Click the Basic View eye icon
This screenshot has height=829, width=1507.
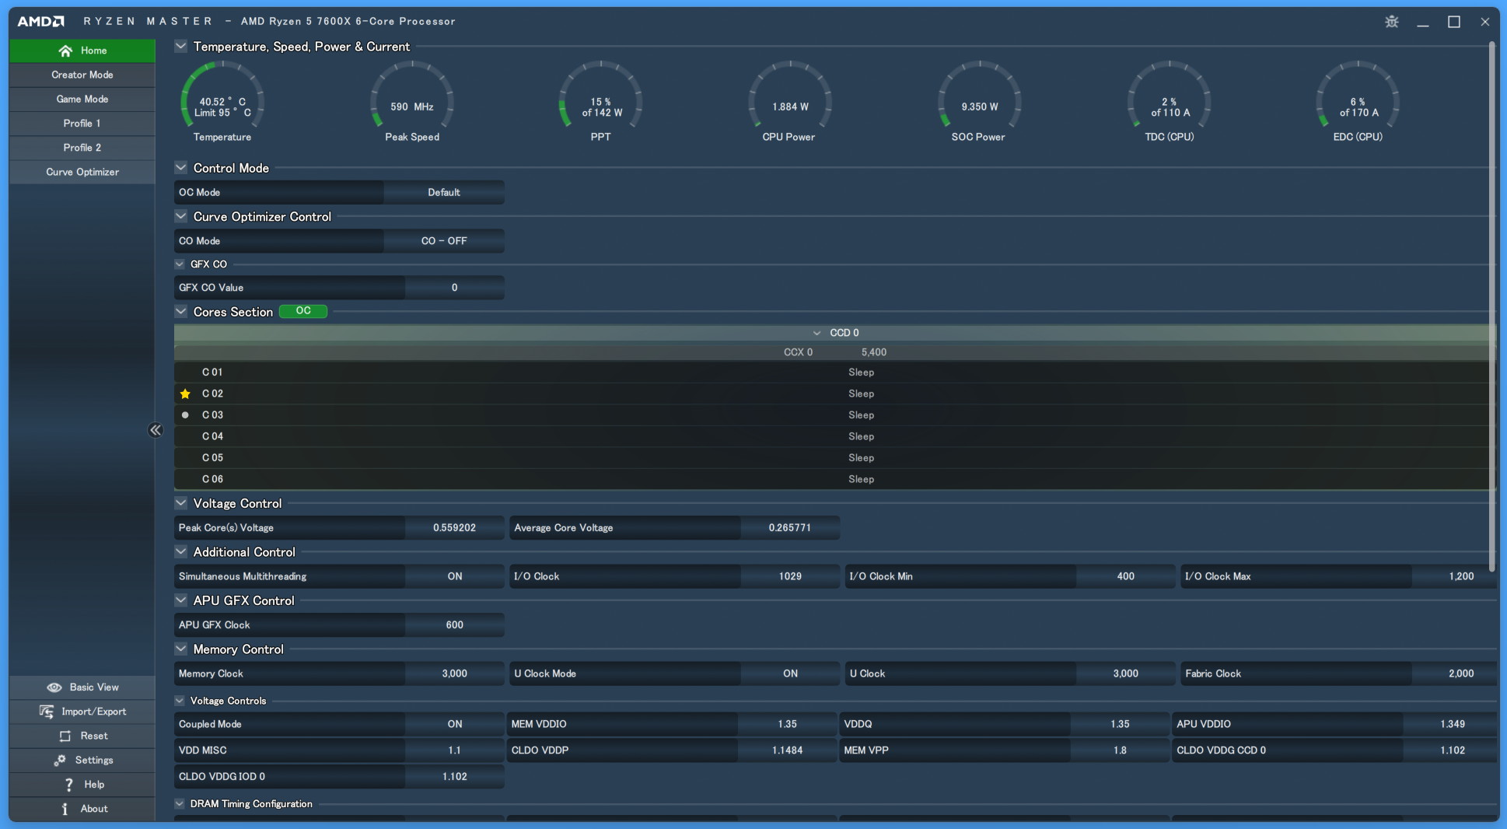click(x=54, y=687)
